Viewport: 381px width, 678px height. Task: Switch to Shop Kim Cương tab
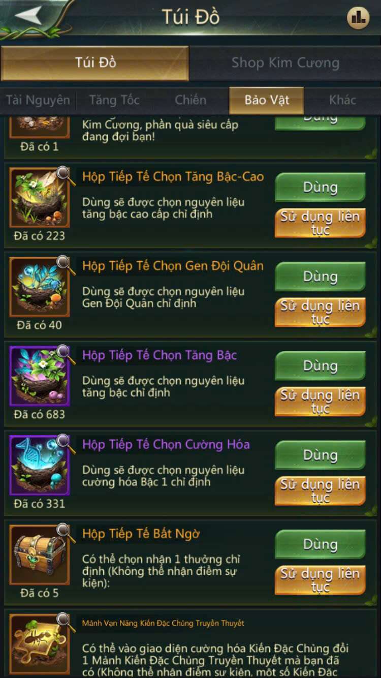click(x=285, y=63)
